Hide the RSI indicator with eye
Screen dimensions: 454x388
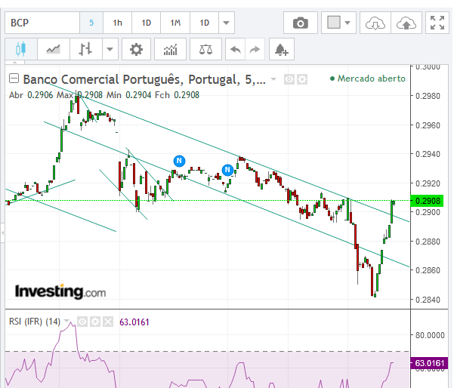pos(82,322)
